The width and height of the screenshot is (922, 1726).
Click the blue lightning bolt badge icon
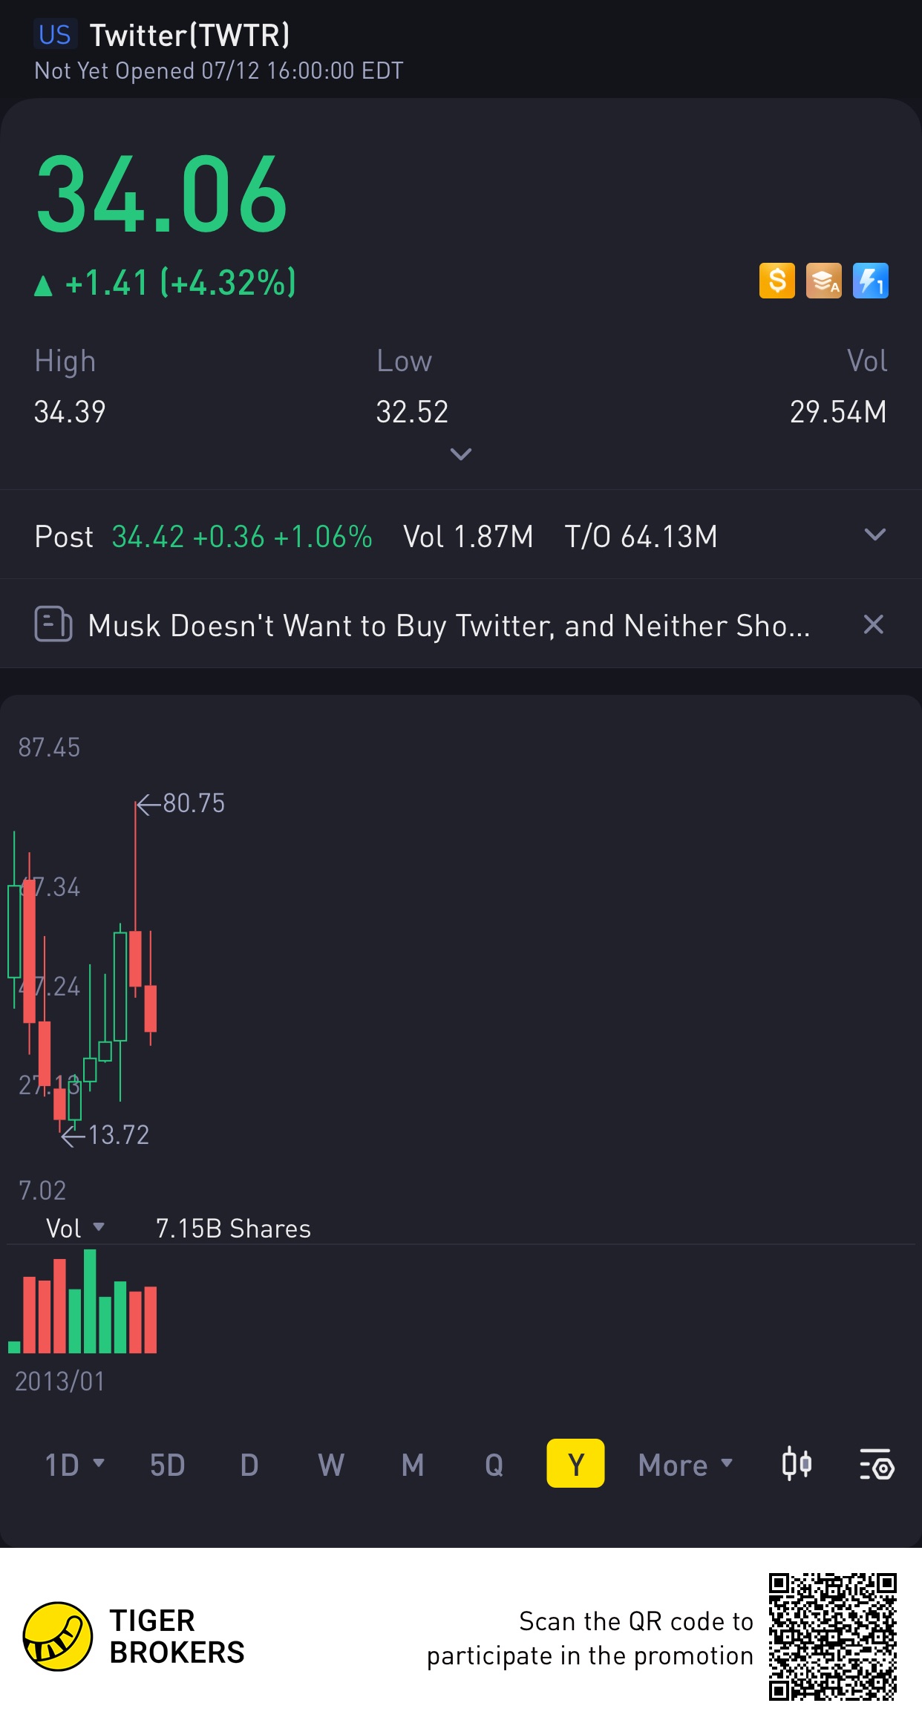870,281
